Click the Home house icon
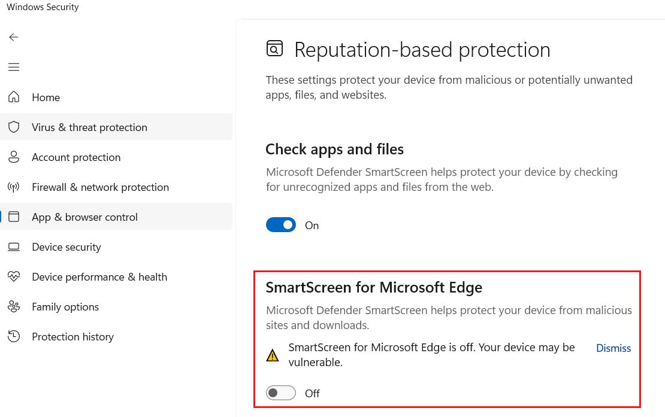This screenshot has height=417, width=665. click(14, 97)
